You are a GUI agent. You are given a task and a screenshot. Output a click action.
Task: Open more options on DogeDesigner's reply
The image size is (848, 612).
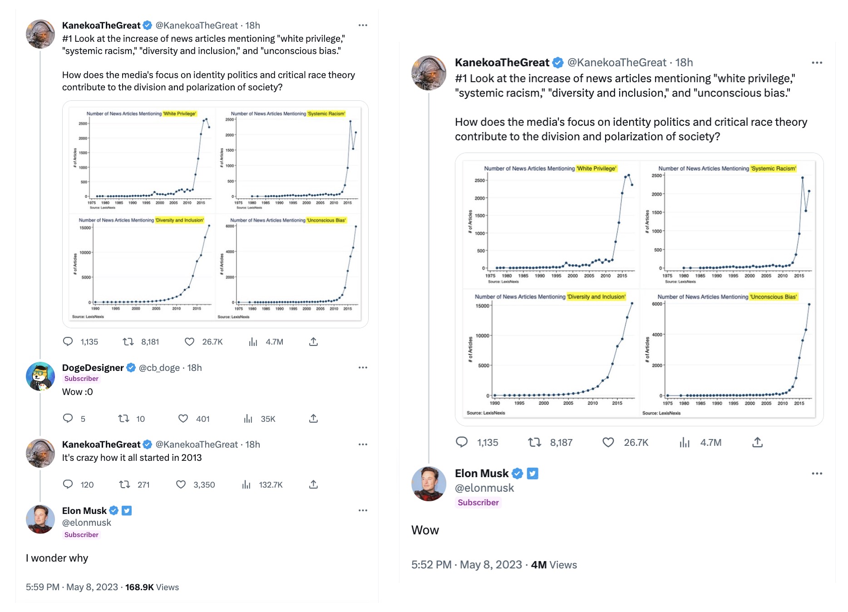pos(362,368)
